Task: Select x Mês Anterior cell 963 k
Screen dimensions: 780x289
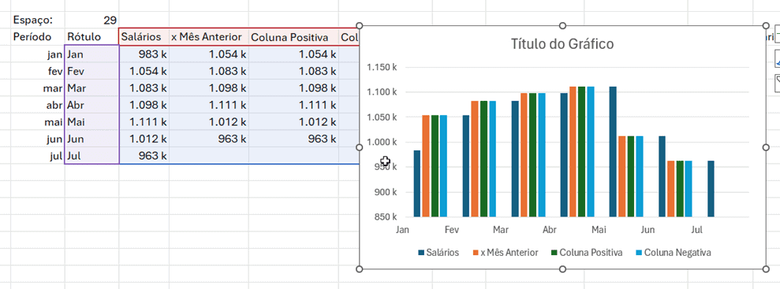Action: tap(209, 139)
